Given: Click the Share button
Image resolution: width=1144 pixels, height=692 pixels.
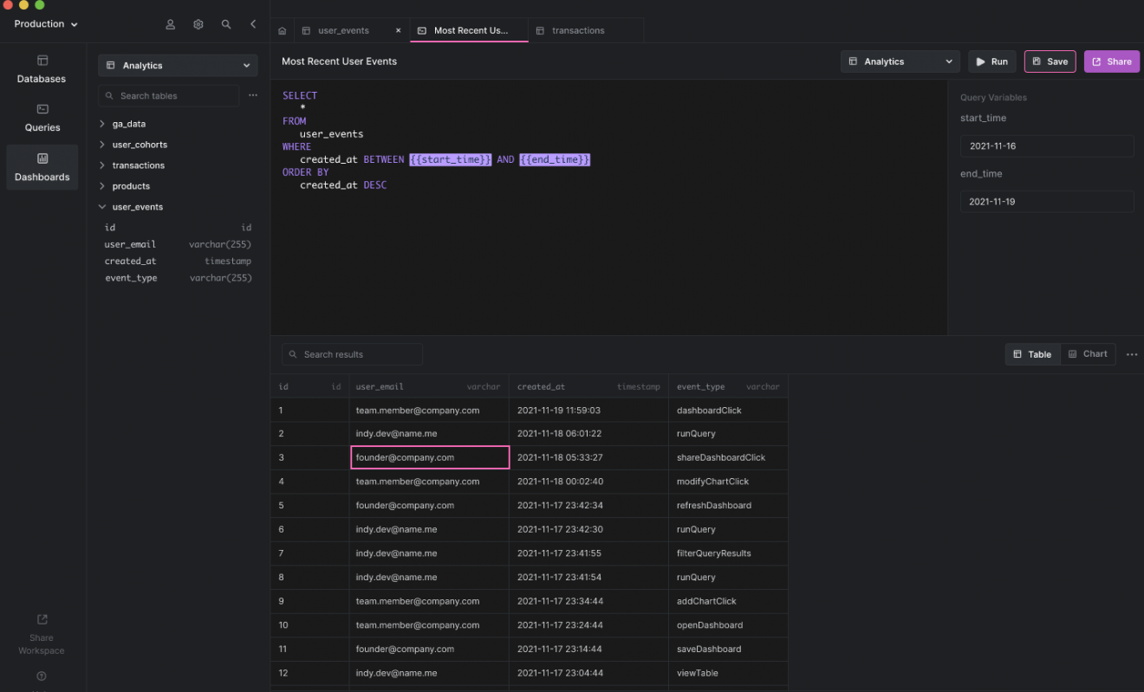Looking at the screenshot, I should click(x=1111, y=61).
